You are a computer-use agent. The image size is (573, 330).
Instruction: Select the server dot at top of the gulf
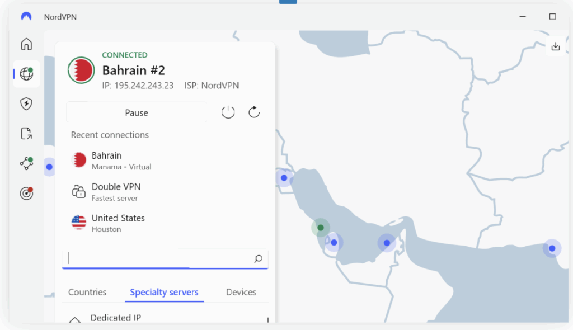[284, 178]
